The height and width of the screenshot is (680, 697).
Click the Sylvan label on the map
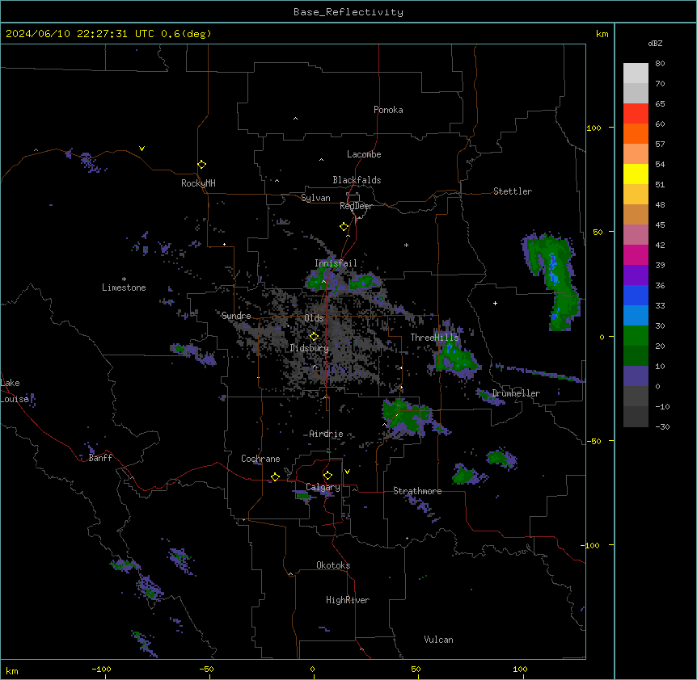point(315,198)
